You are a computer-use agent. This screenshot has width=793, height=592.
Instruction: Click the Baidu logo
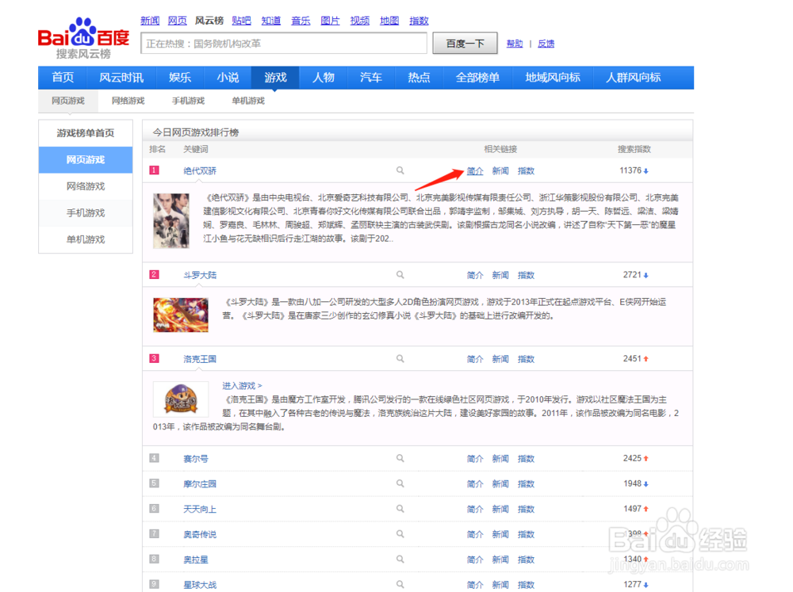83,38
